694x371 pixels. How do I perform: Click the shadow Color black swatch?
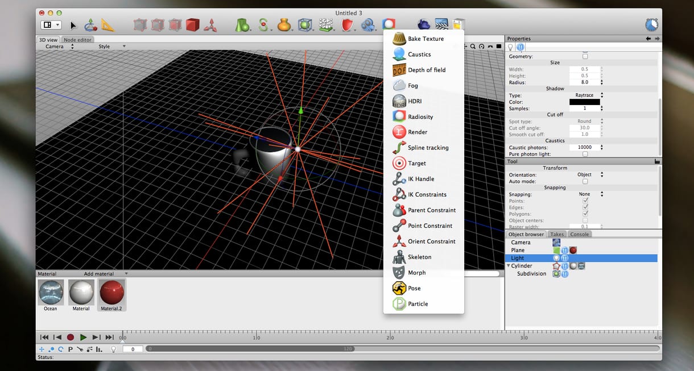585,102
